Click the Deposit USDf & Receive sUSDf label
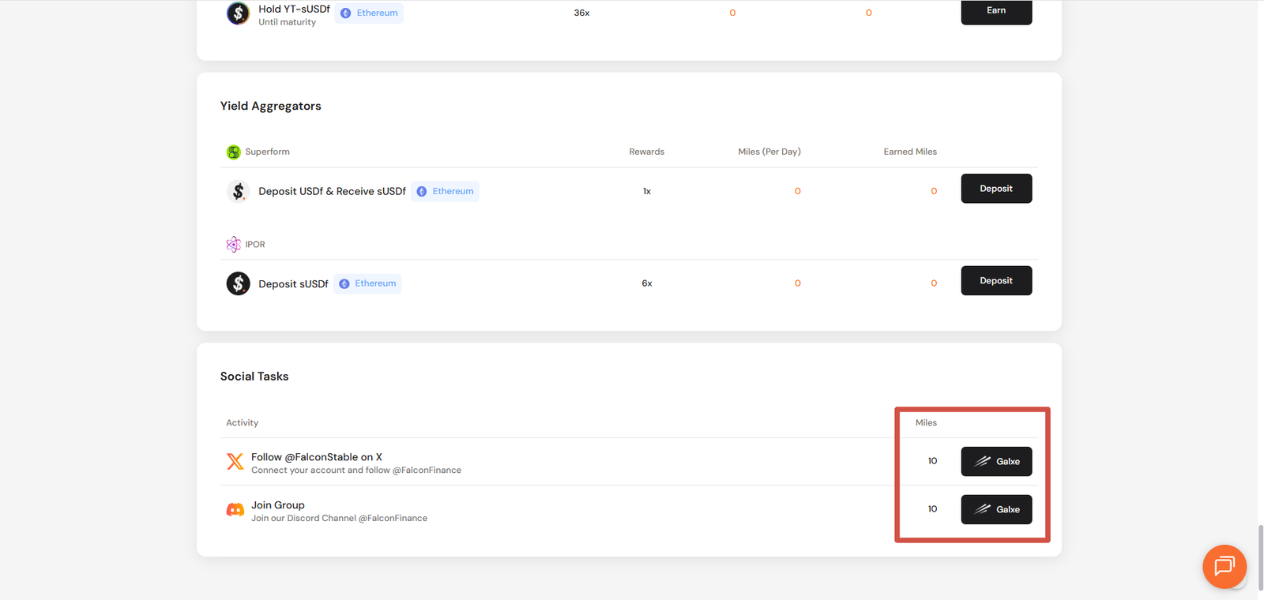This screenshot has height=600, width=1264. (332, 191)
